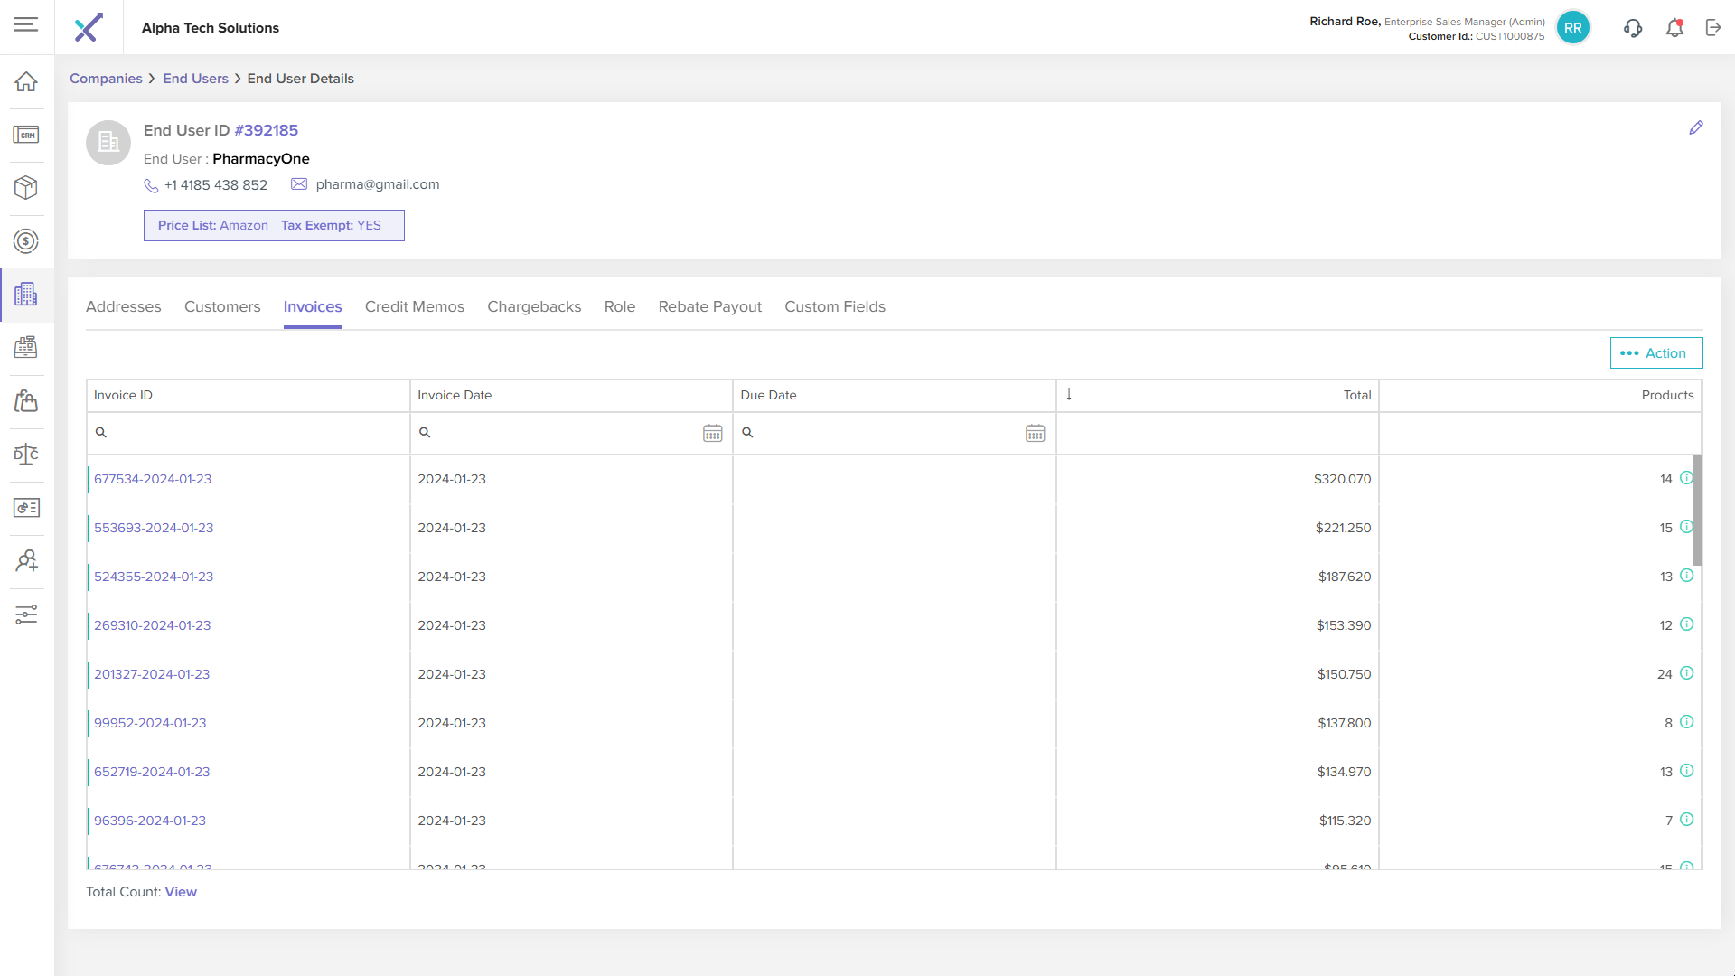The image size is (1735, 976).
Task: Open invoice 553693-2024-01-23 link
Action: coord(154,528)
